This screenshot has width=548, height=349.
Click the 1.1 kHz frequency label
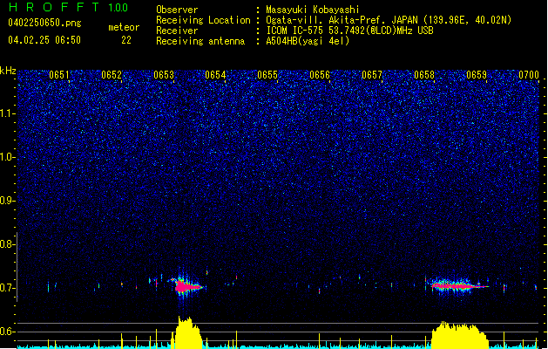tap(8, 113)
